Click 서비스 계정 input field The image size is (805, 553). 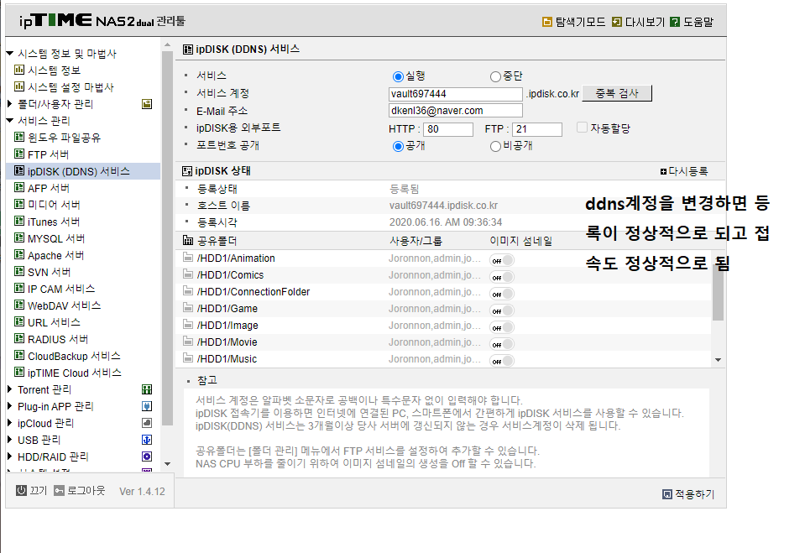point(455,94)
